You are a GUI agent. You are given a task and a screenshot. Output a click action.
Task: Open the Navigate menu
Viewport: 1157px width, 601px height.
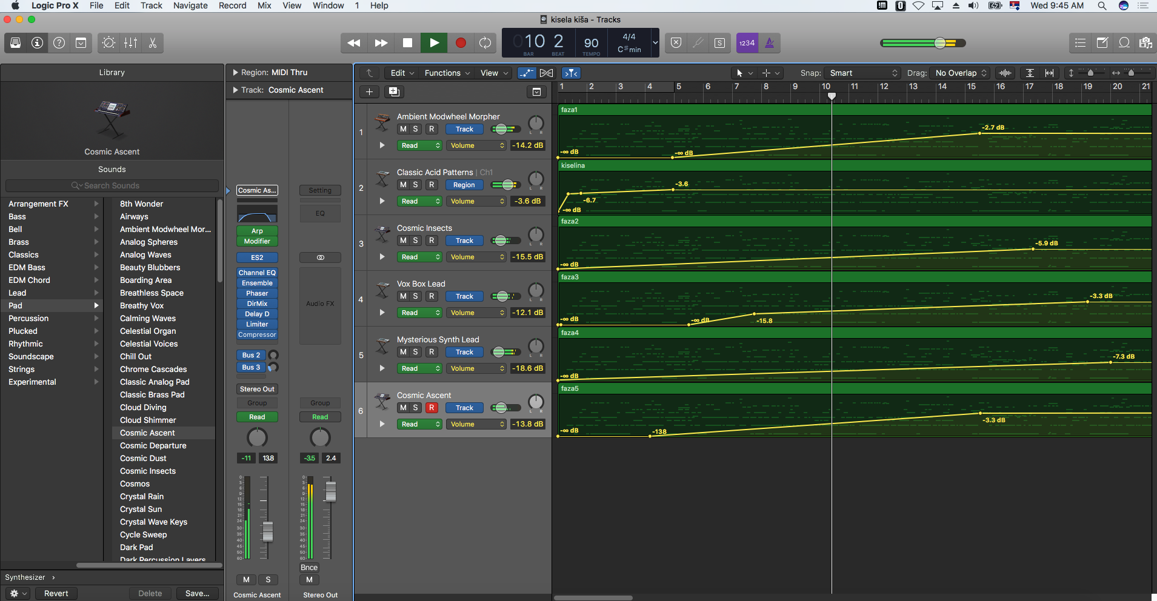[x=190, y=5]
